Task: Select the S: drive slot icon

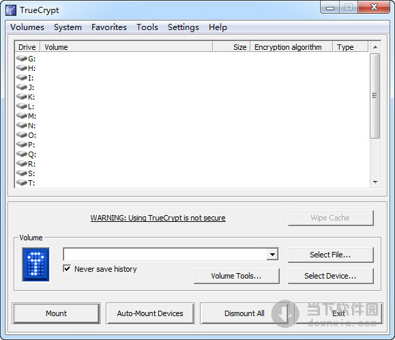Action: pos(22,173)
